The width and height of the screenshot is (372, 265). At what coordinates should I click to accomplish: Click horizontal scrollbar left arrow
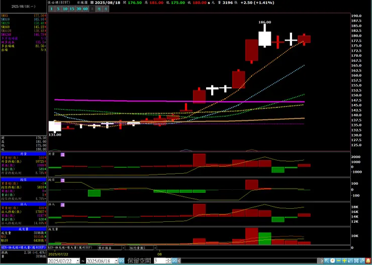(x=179, y=261)
